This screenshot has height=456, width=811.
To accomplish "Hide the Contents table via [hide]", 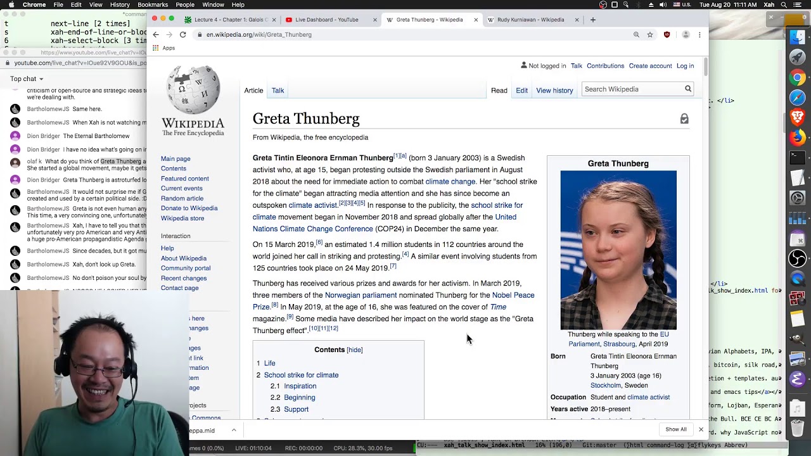I will click(x=354, y=350).
